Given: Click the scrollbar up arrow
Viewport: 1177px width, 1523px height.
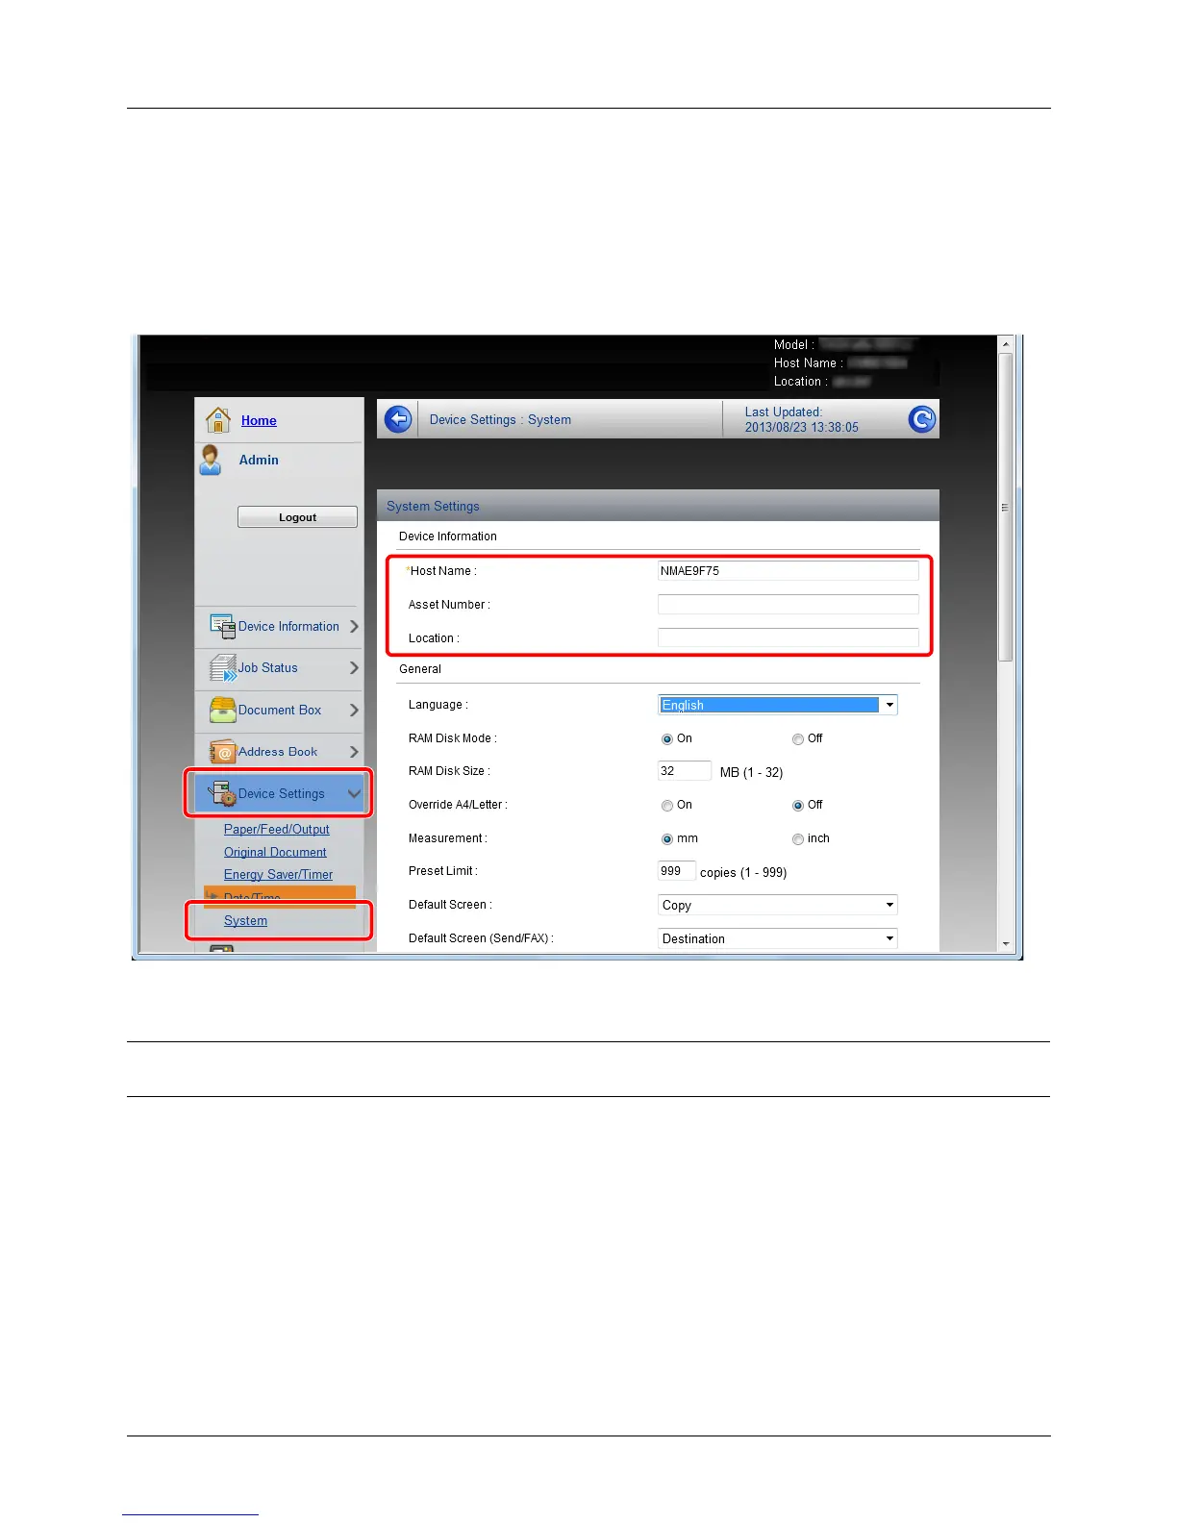Looking at the screenshot, I should click(1006, 344).
